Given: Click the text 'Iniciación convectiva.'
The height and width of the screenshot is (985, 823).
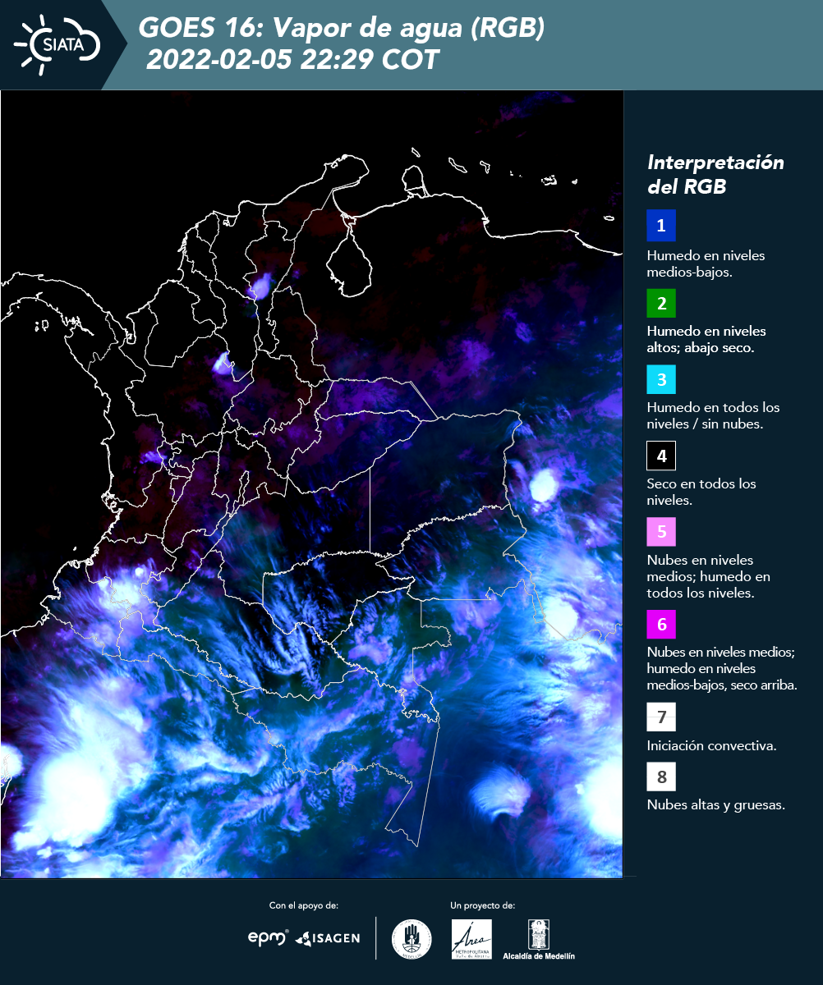Looking at the screenshot, I should (x=711, y=746).
